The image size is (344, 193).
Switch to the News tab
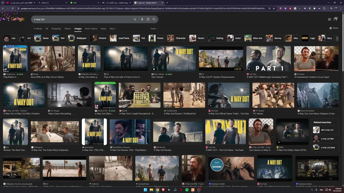coord(103,29)
